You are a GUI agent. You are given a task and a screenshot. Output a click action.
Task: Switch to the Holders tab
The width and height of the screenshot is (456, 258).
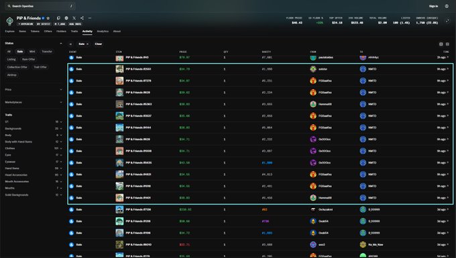(x=61, y=31)
